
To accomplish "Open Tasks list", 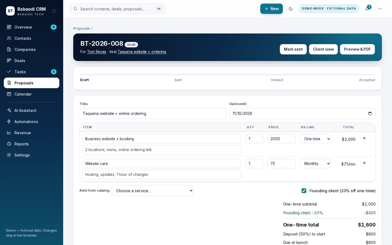I will (x=32, y=72).
